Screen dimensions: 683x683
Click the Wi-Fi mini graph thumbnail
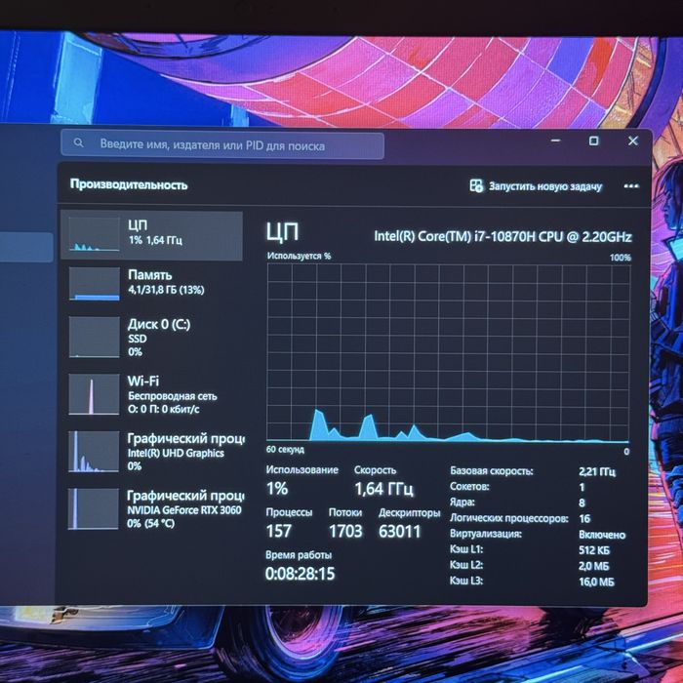(x=94, y=394)
